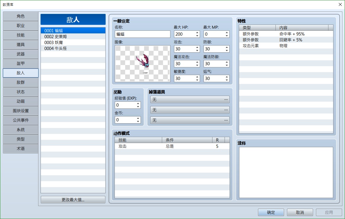Open the 技能 tab

21,35
